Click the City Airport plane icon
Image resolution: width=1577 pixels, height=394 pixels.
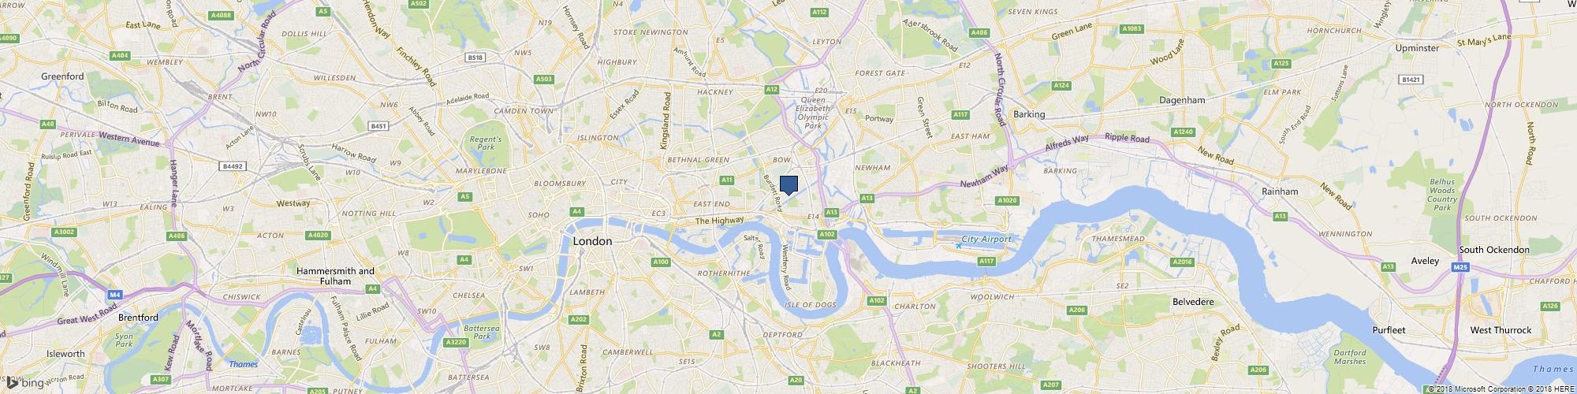click(x=959, y=245)
